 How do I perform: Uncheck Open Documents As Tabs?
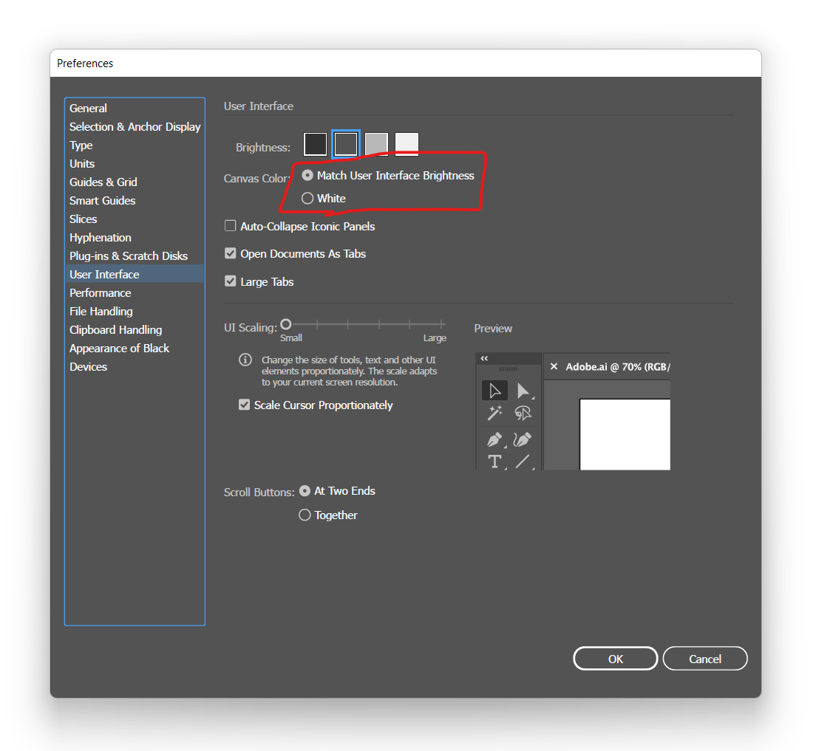[x=230, y=253]
